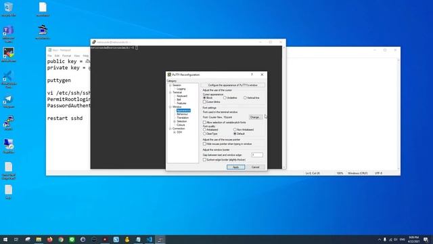Screen dimensions: 433x244
Task: Select Antialiased font quality
Action: click(x=204, y=129)
